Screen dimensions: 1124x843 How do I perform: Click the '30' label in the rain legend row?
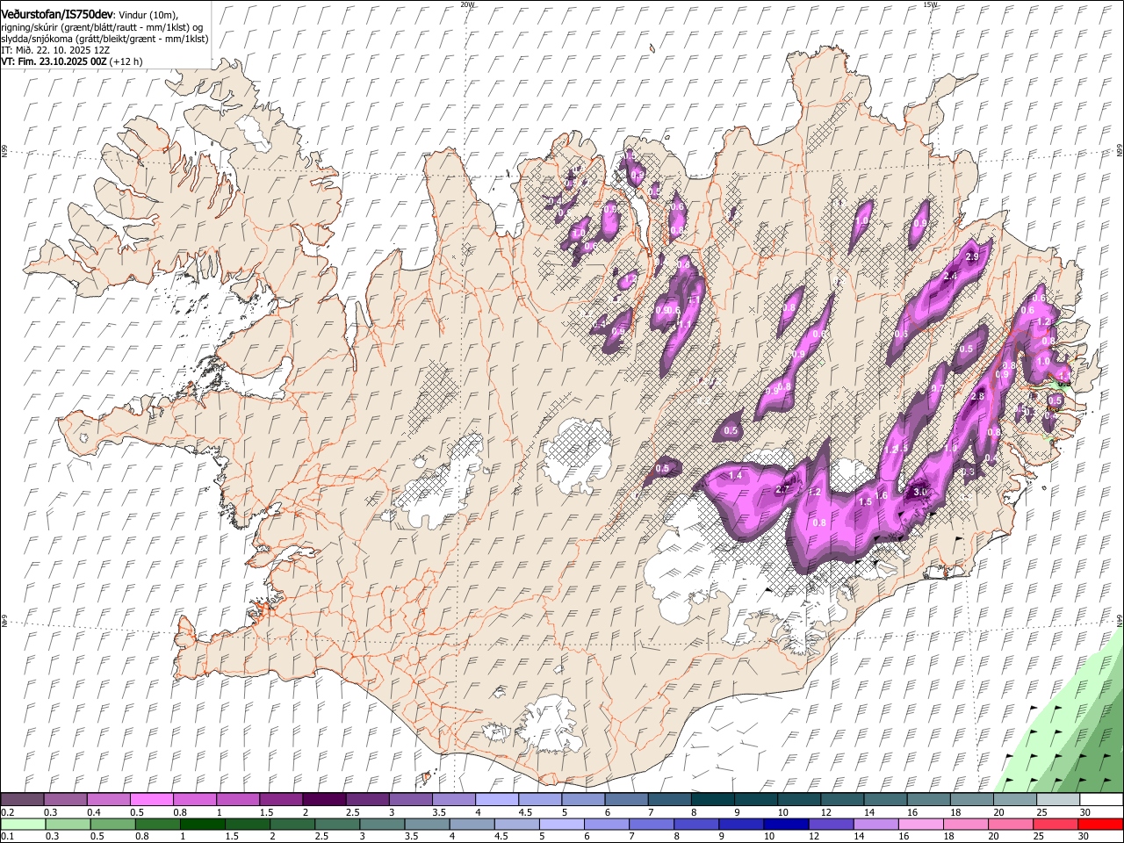[x=1083, y=836]
